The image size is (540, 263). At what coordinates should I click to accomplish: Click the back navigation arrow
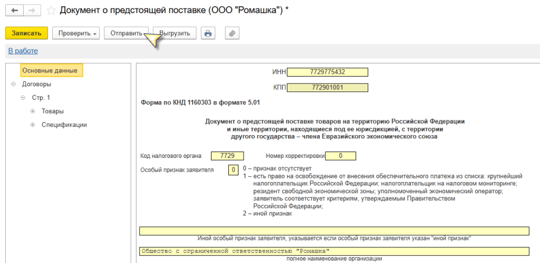click(14, 11)
